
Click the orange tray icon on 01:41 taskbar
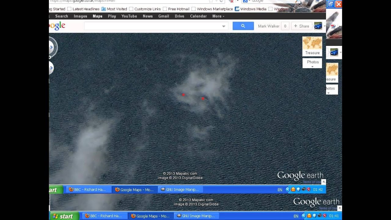(309, 216)
